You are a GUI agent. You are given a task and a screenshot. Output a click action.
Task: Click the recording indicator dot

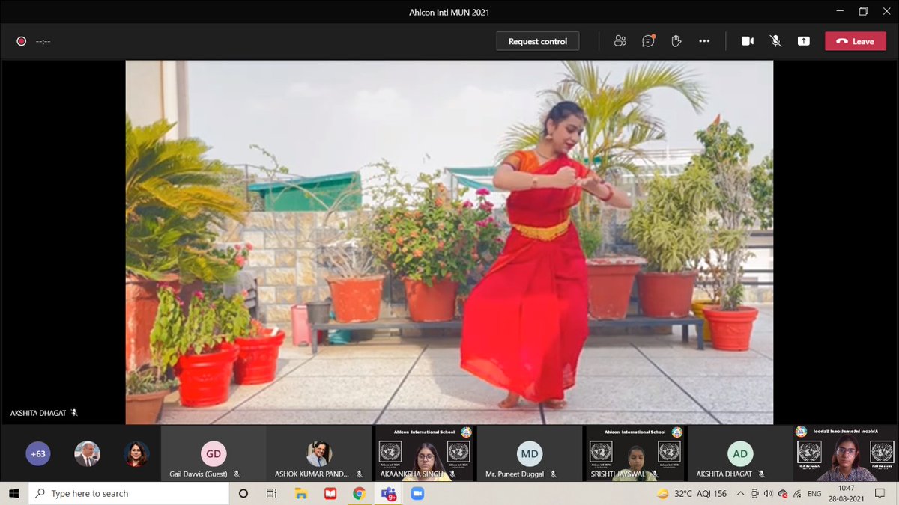coord(22,42)
